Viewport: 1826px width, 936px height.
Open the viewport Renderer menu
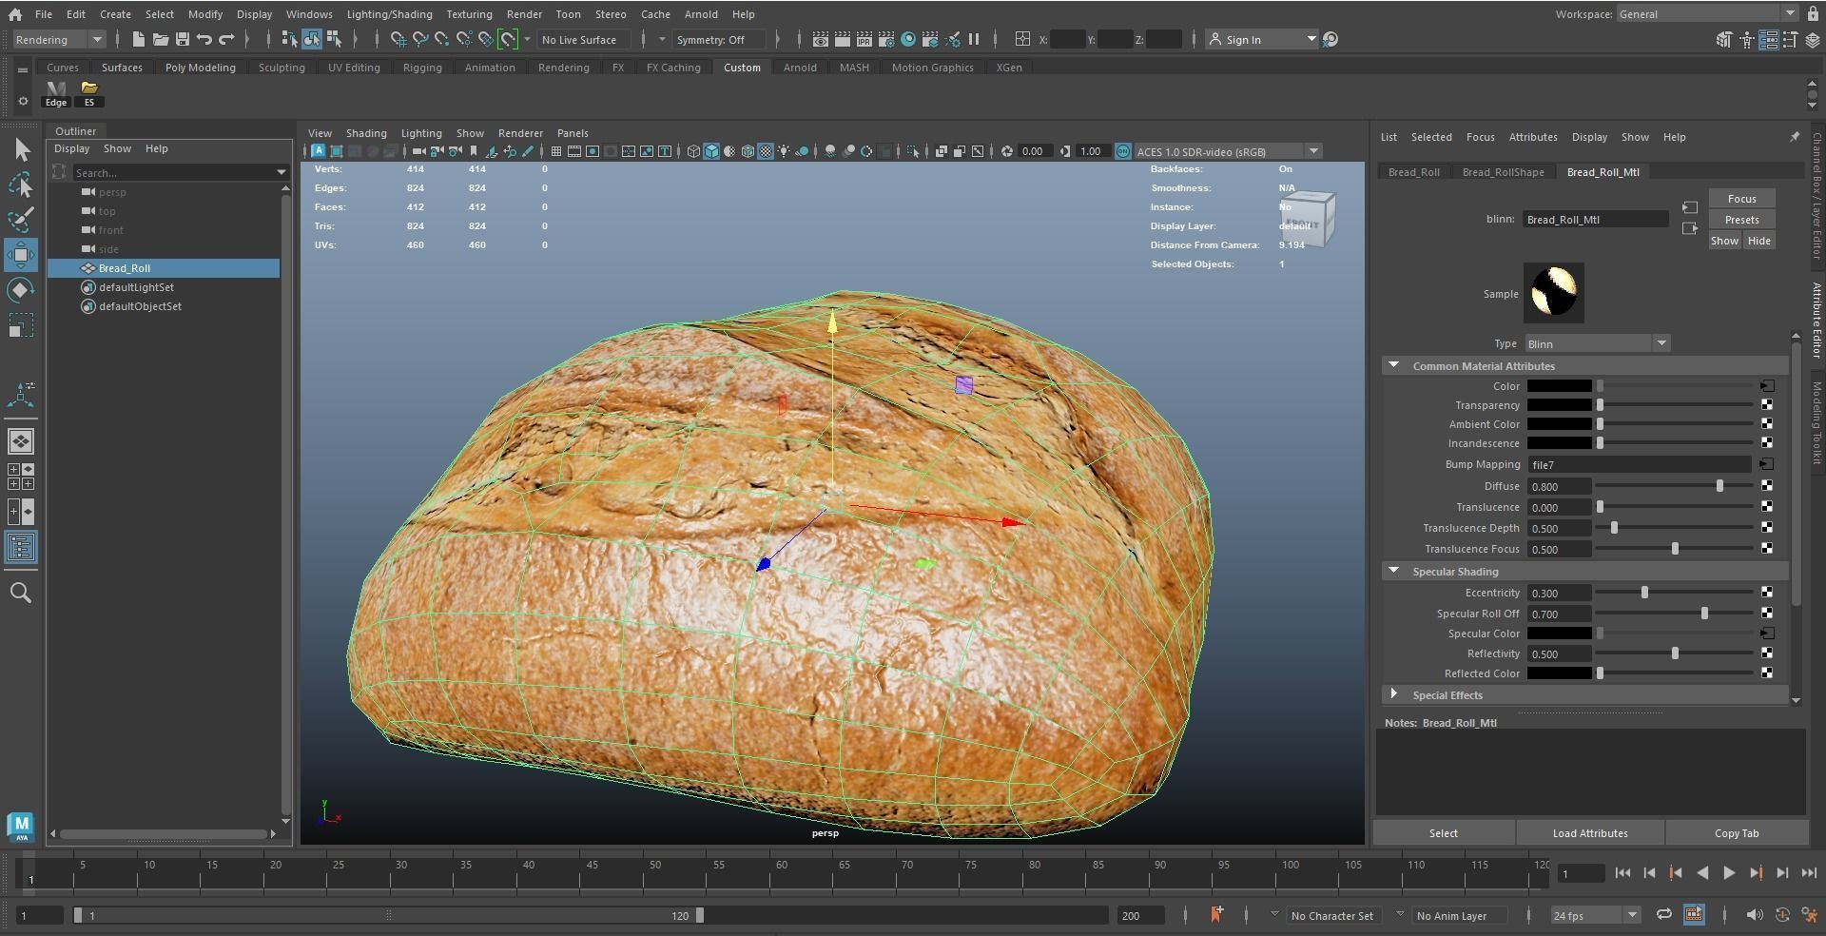(x=520, y=133)
